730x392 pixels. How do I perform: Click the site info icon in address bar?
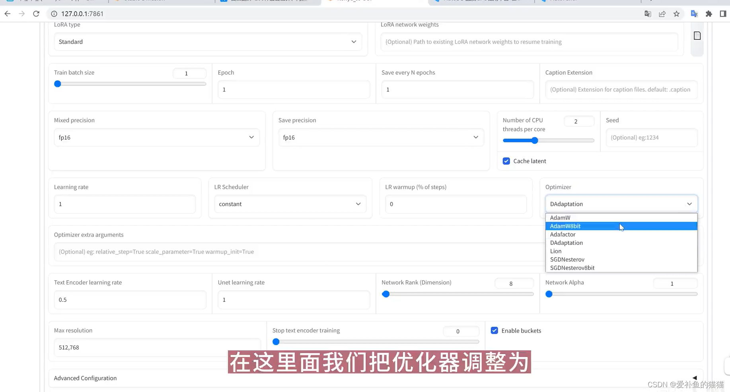point(54,14)
